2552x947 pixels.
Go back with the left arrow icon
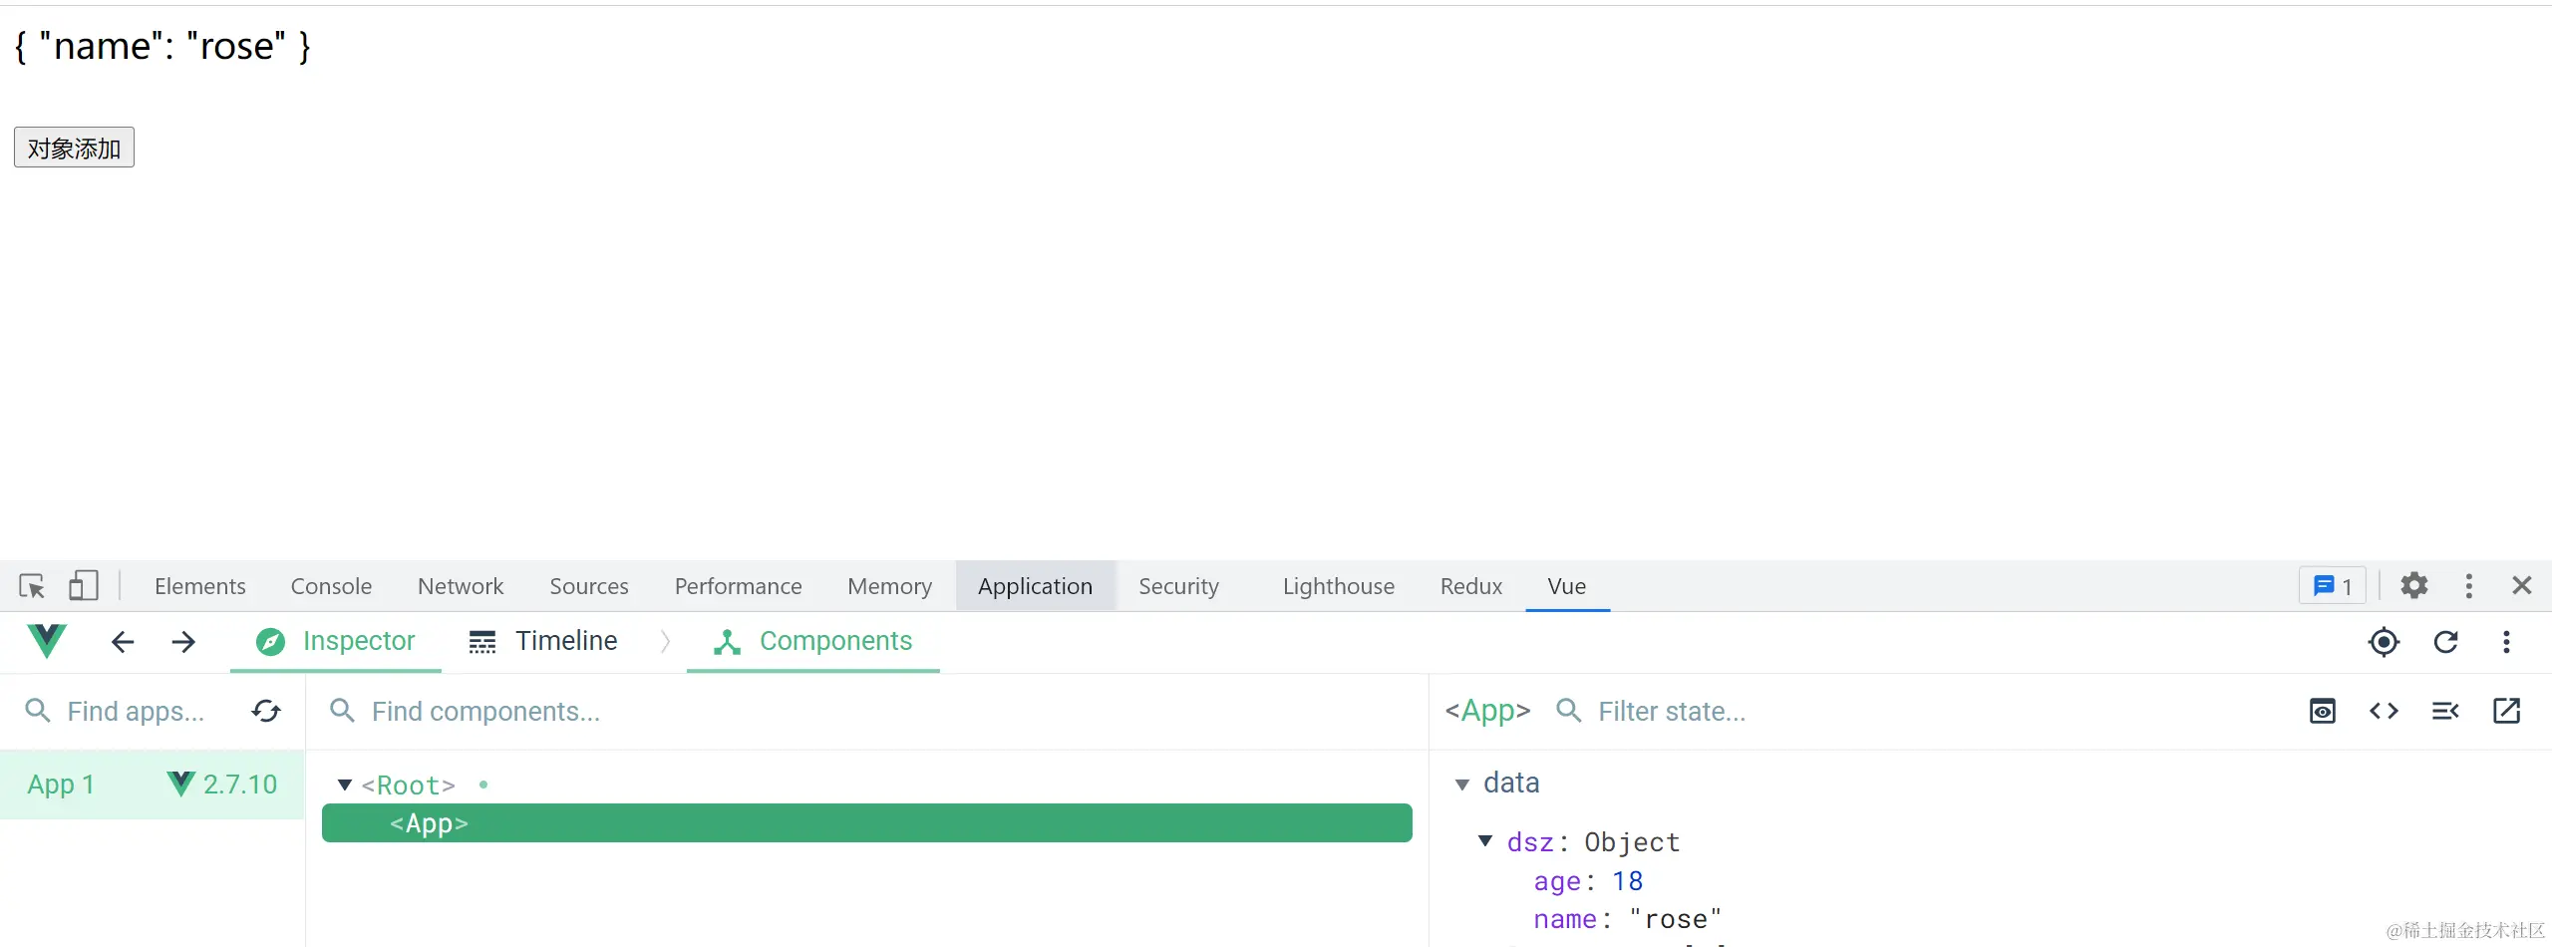coord(123,642)
